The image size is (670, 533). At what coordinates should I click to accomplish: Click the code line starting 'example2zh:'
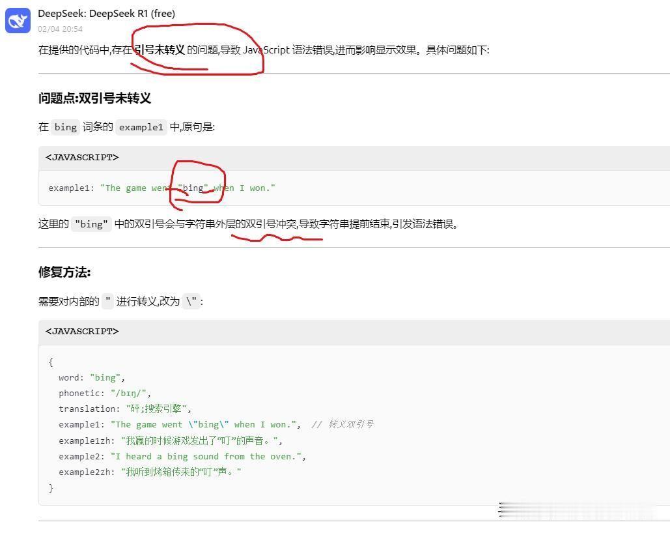[150, 472]
